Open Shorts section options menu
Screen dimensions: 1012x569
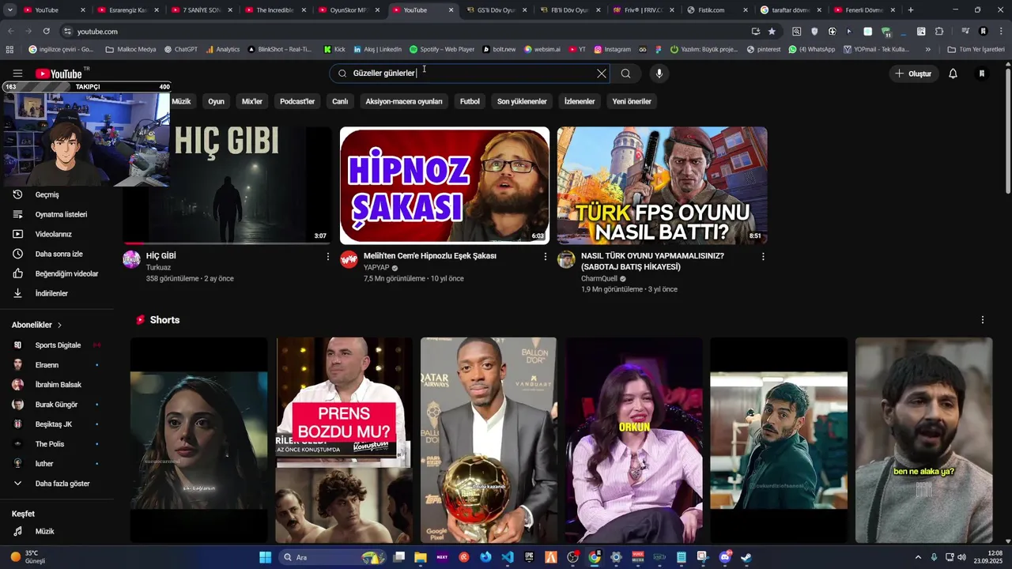click(x=983, y=320)
